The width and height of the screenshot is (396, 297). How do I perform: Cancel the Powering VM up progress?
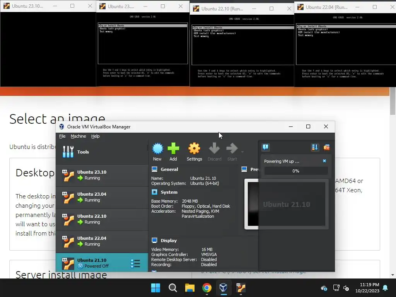click(x=324, y=161)
